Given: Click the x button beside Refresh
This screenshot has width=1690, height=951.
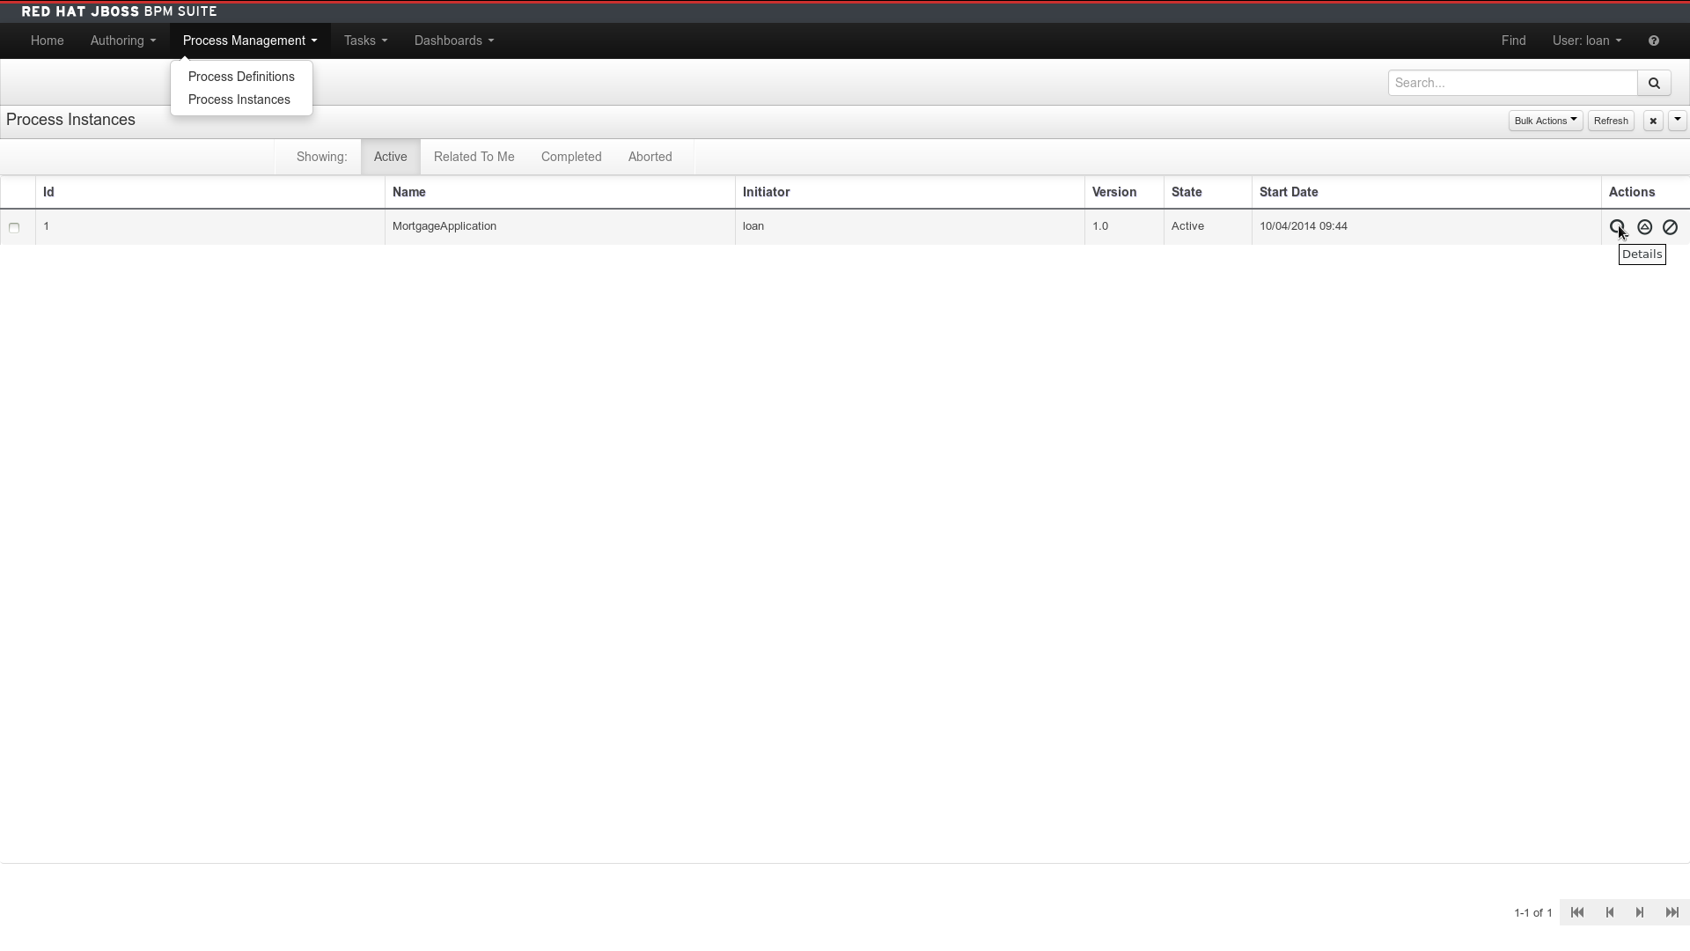Looking at the screenshot, I should pos(1652,121).
